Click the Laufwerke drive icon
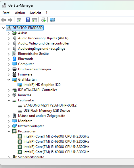The image size is (134, 168). coord(14,101)
